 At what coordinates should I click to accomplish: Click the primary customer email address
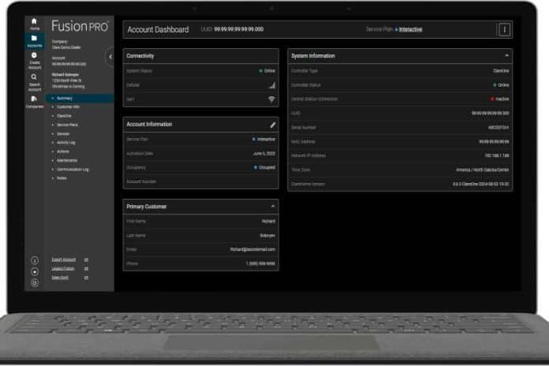click(x=252, y=249)
